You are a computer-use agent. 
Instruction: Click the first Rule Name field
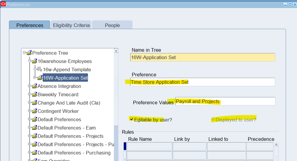(149, 146)
